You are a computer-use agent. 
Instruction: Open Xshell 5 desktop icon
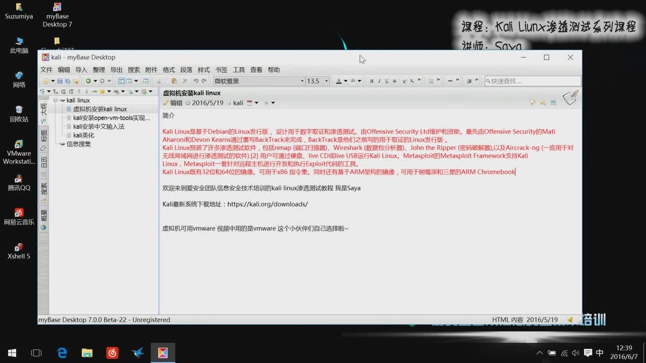point(19,250)
